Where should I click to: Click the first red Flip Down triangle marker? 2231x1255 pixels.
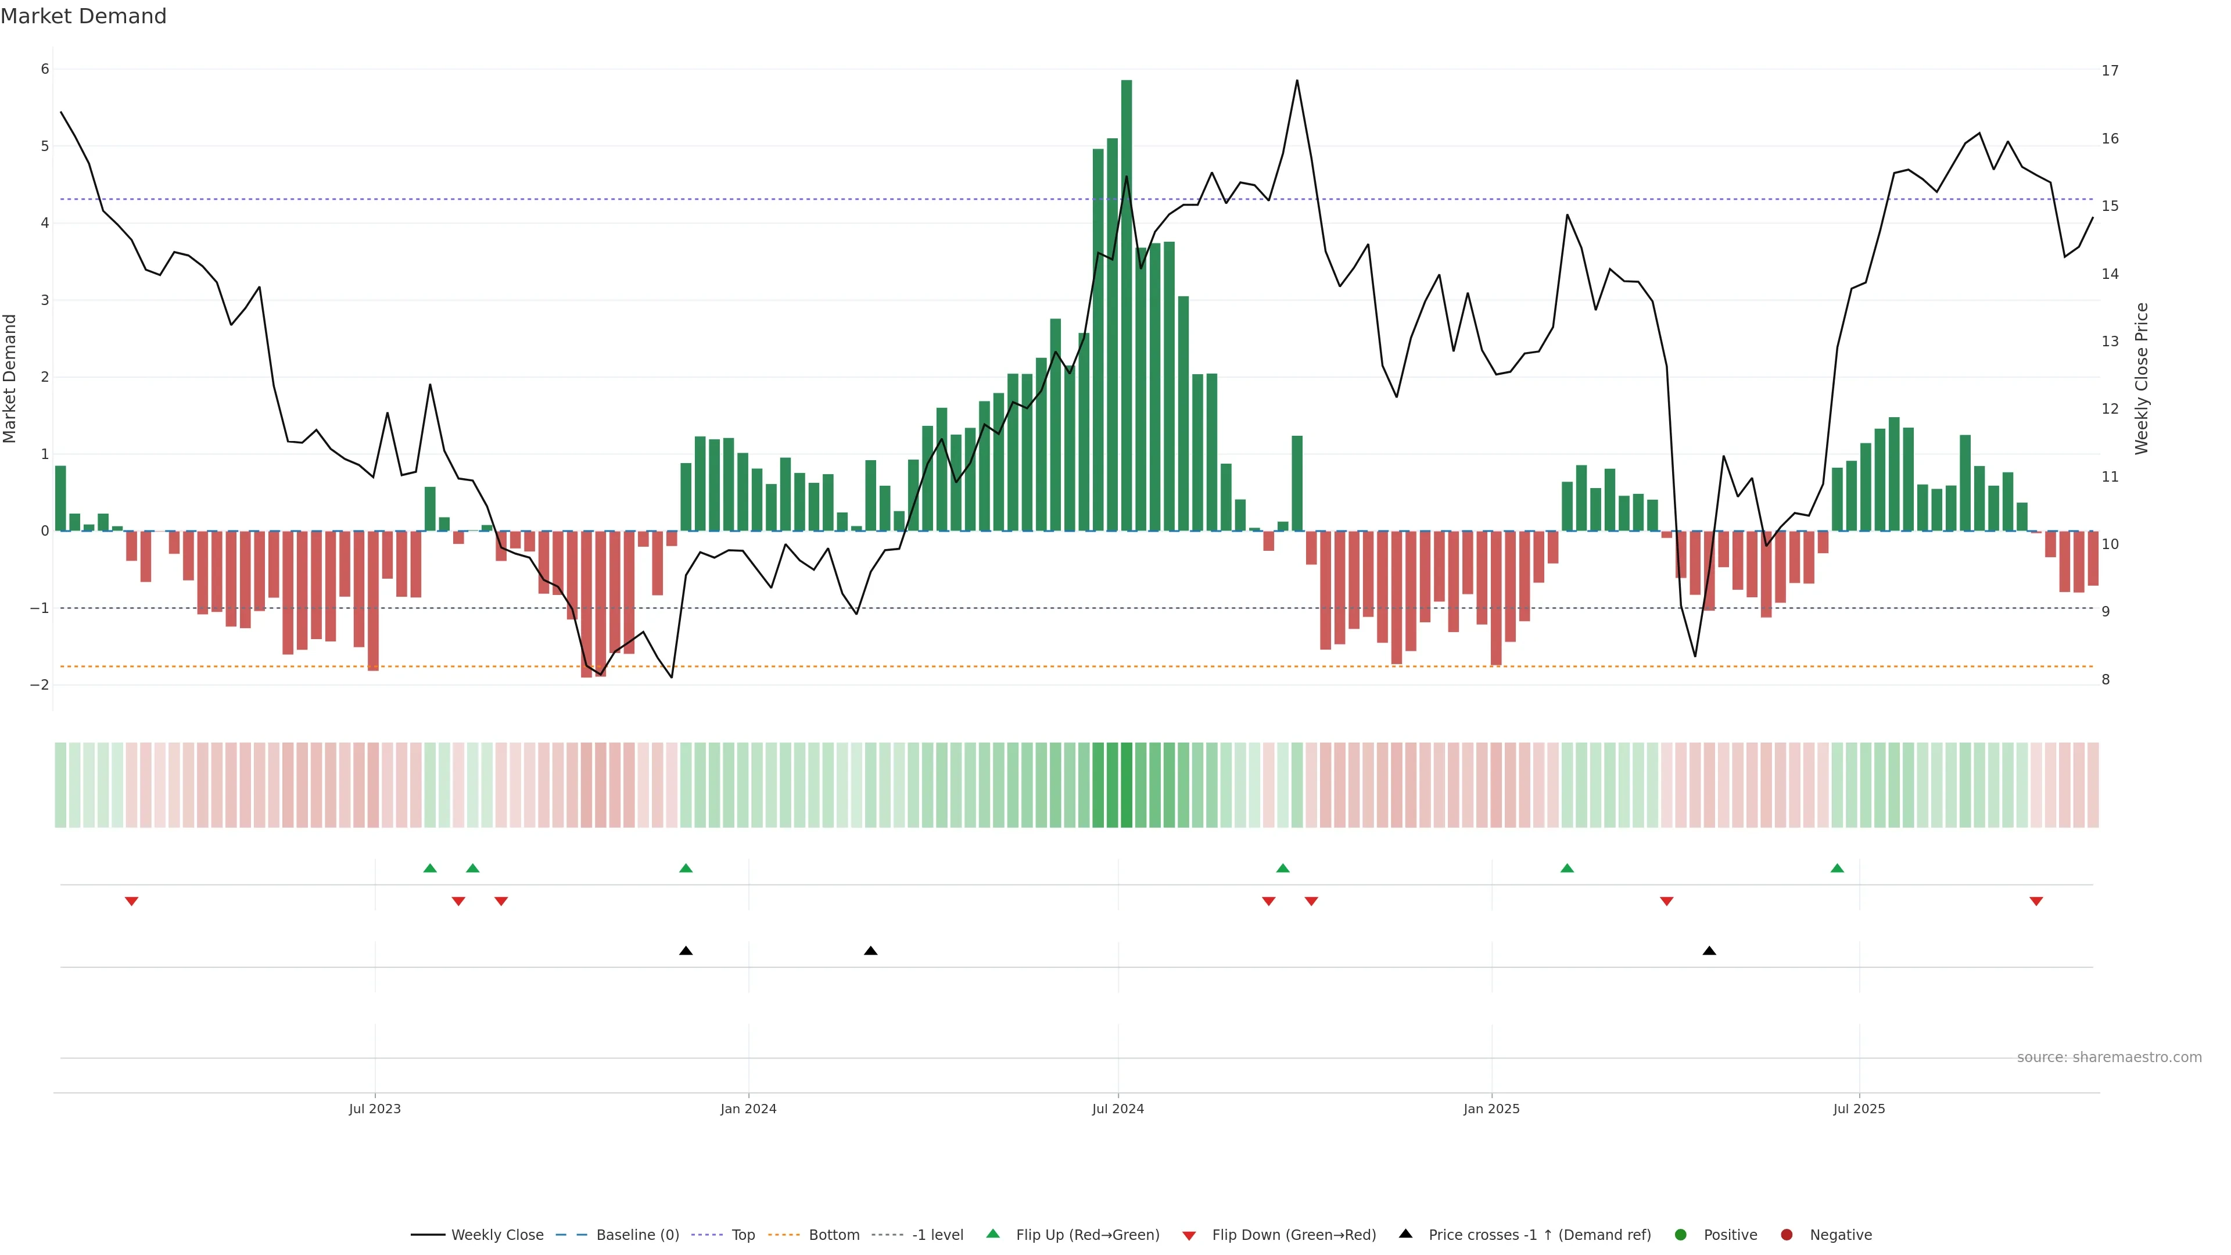point(132,902)
